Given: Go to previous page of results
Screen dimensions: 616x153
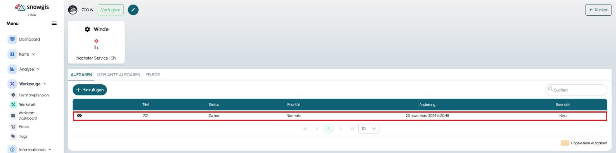Looking at the screenshot, I should pyautogui.click(x=317, y=129).
